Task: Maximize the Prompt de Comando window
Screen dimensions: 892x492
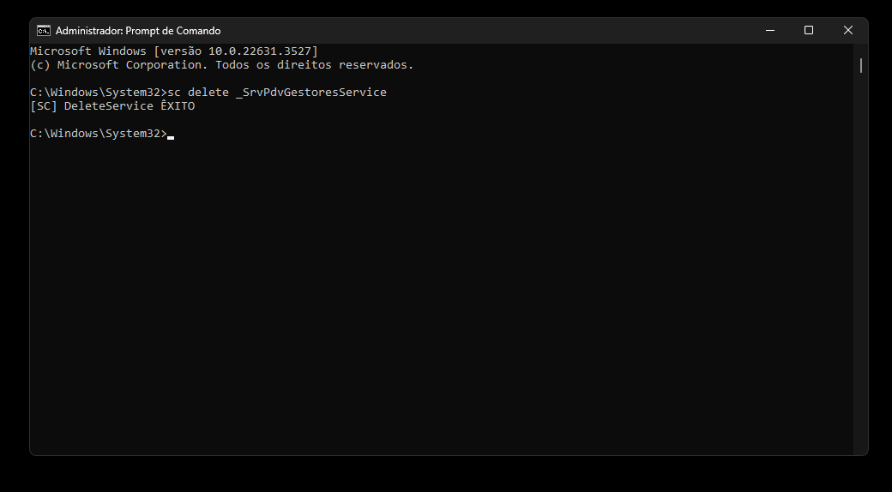Action: (808, 30)
